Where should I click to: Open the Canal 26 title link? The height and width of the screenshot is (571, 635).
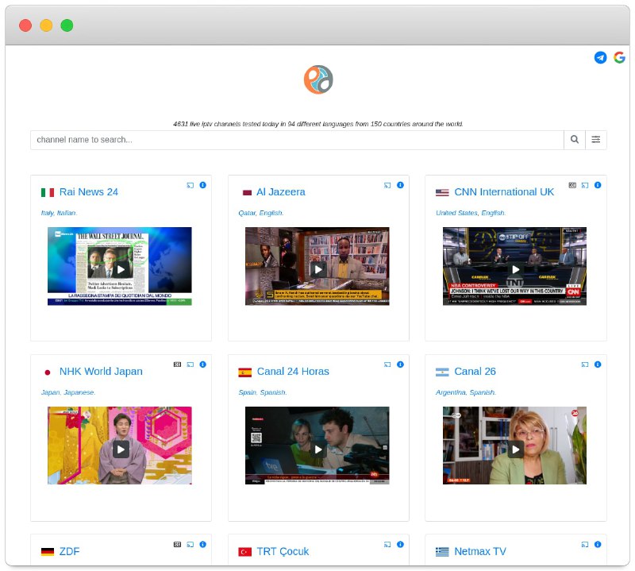click(475, 372)
